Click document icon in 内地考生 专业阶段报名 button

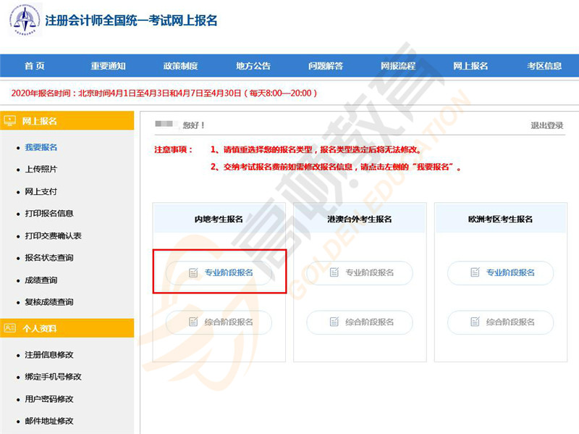pos(193,273)
